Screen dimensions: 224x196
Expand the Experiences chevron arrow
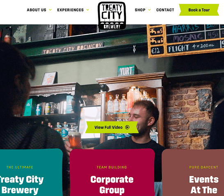click(x=87, y=10)
